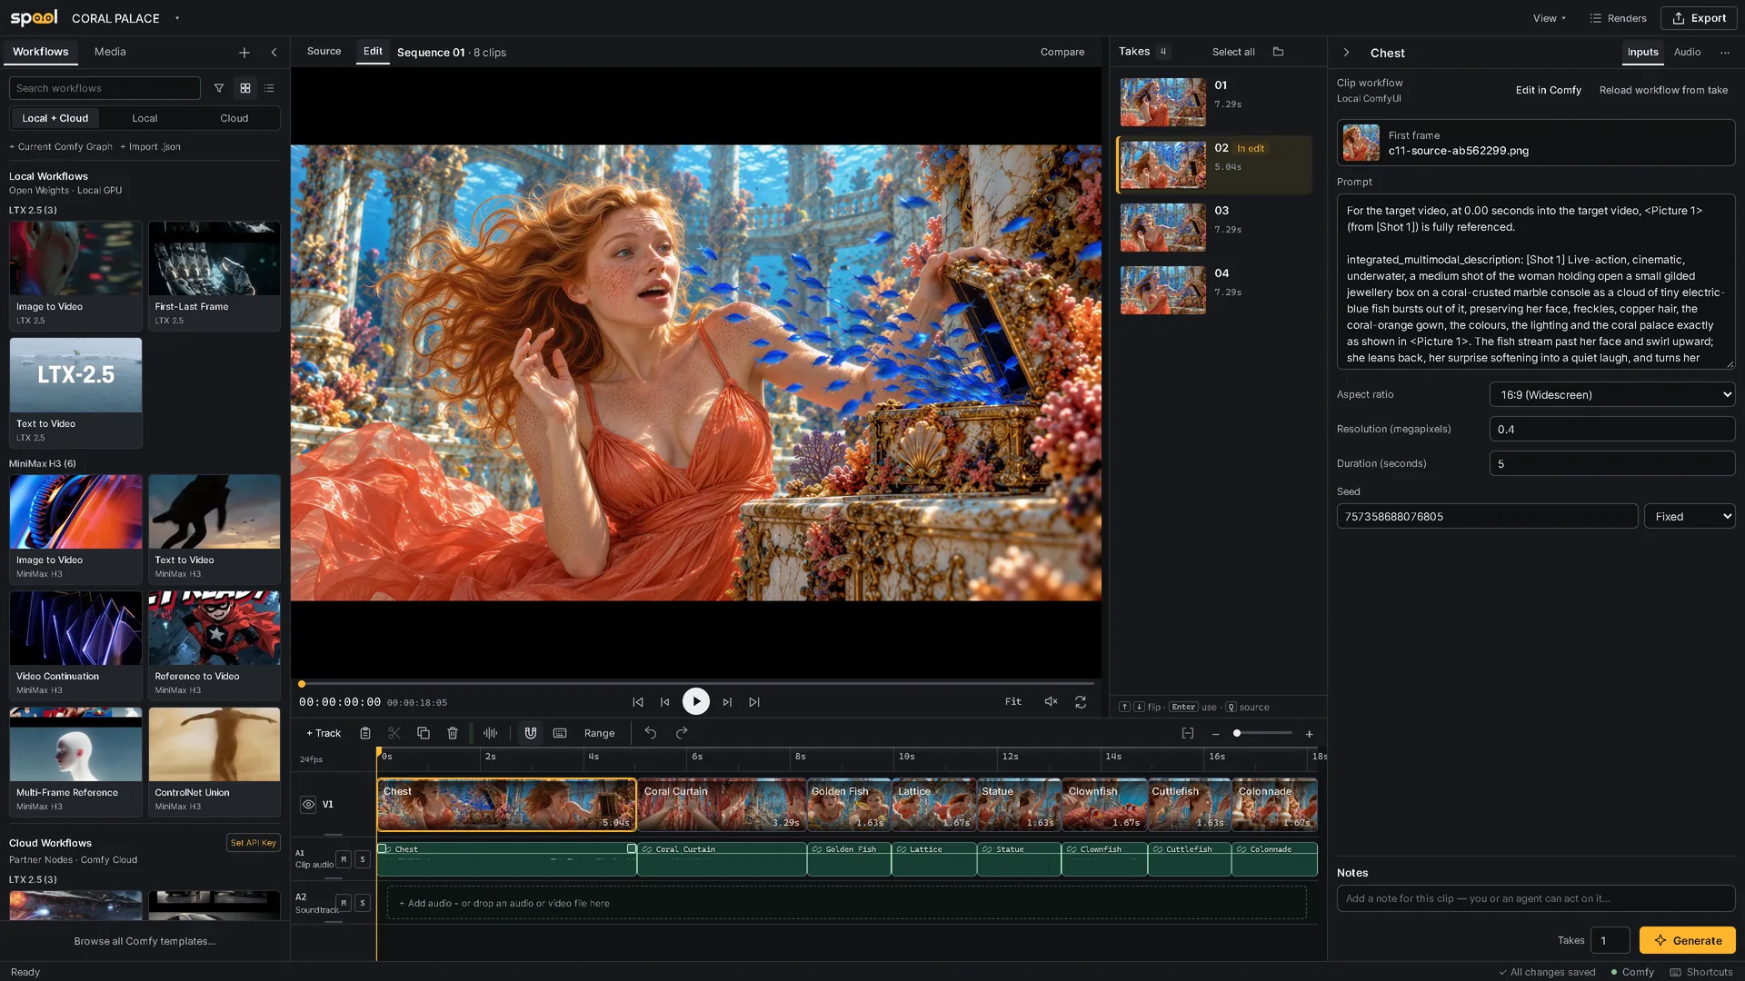1745x981 pixels.
Task: Reload workflow from take
Action: (1663, 90)
